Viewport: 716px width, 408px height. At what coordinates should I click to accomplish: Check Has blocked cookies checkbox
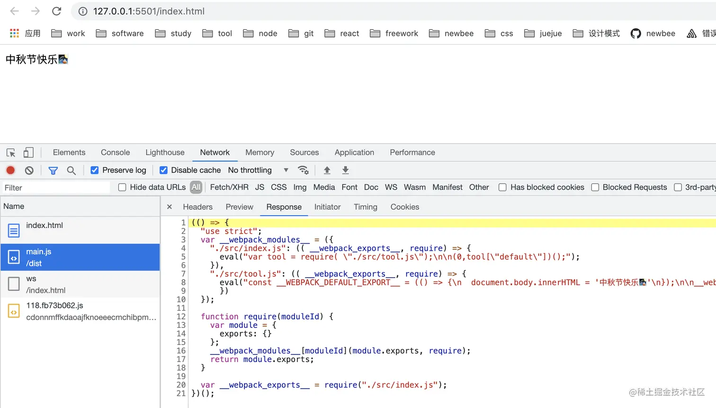(502, 187)
